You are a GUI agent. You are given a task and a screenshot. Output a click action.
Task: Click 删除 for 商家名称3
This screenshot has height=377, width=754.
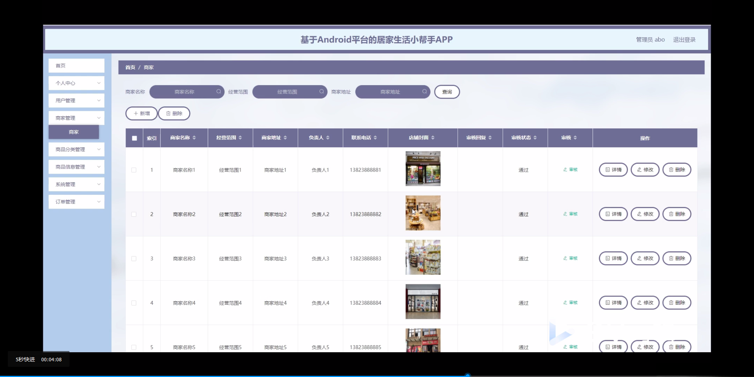coord(677,258)
